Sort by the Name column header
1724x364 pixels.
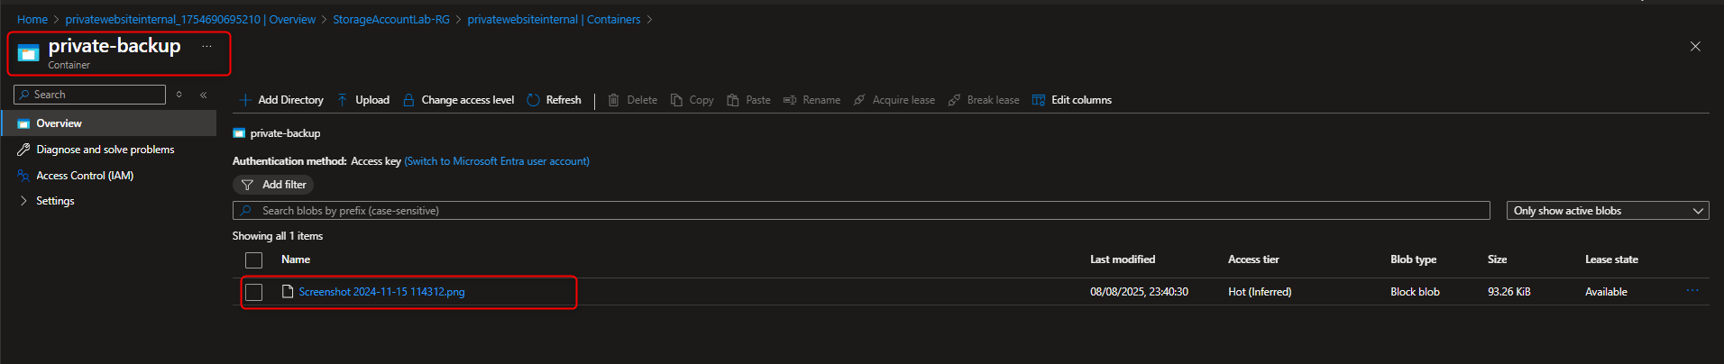click(296, 259)
